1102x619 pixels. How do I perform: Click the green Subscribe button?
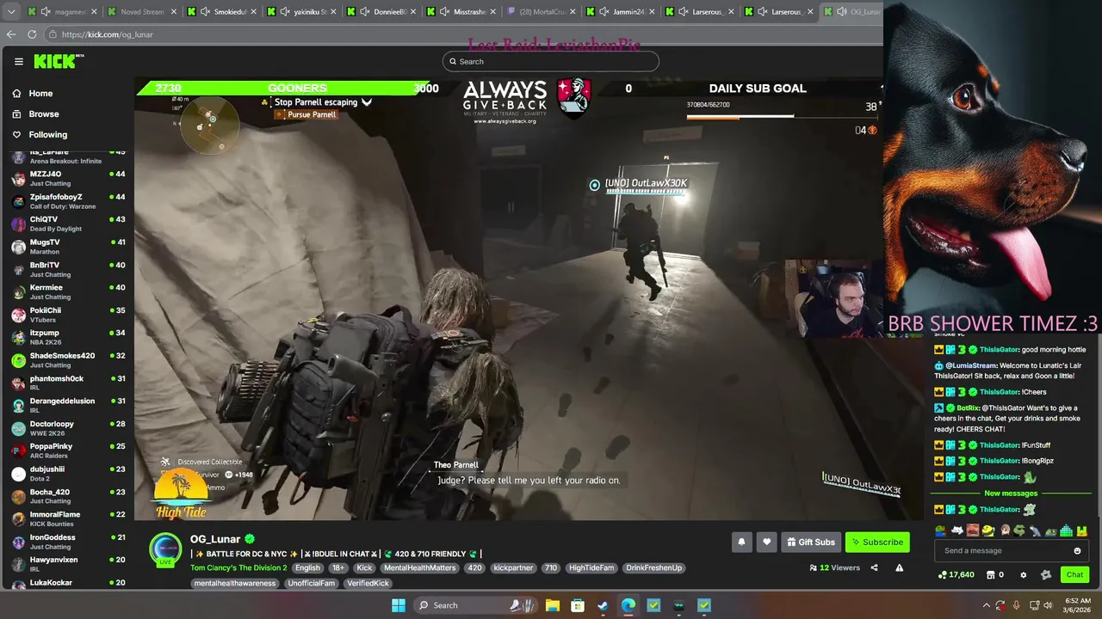pyautogui.click(x=877, y=542)
